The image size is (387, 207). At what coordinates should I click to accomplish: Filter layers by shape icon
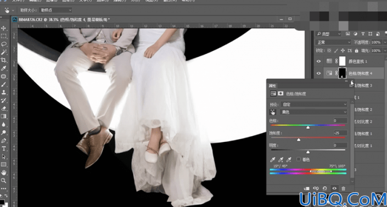[370, 34]
